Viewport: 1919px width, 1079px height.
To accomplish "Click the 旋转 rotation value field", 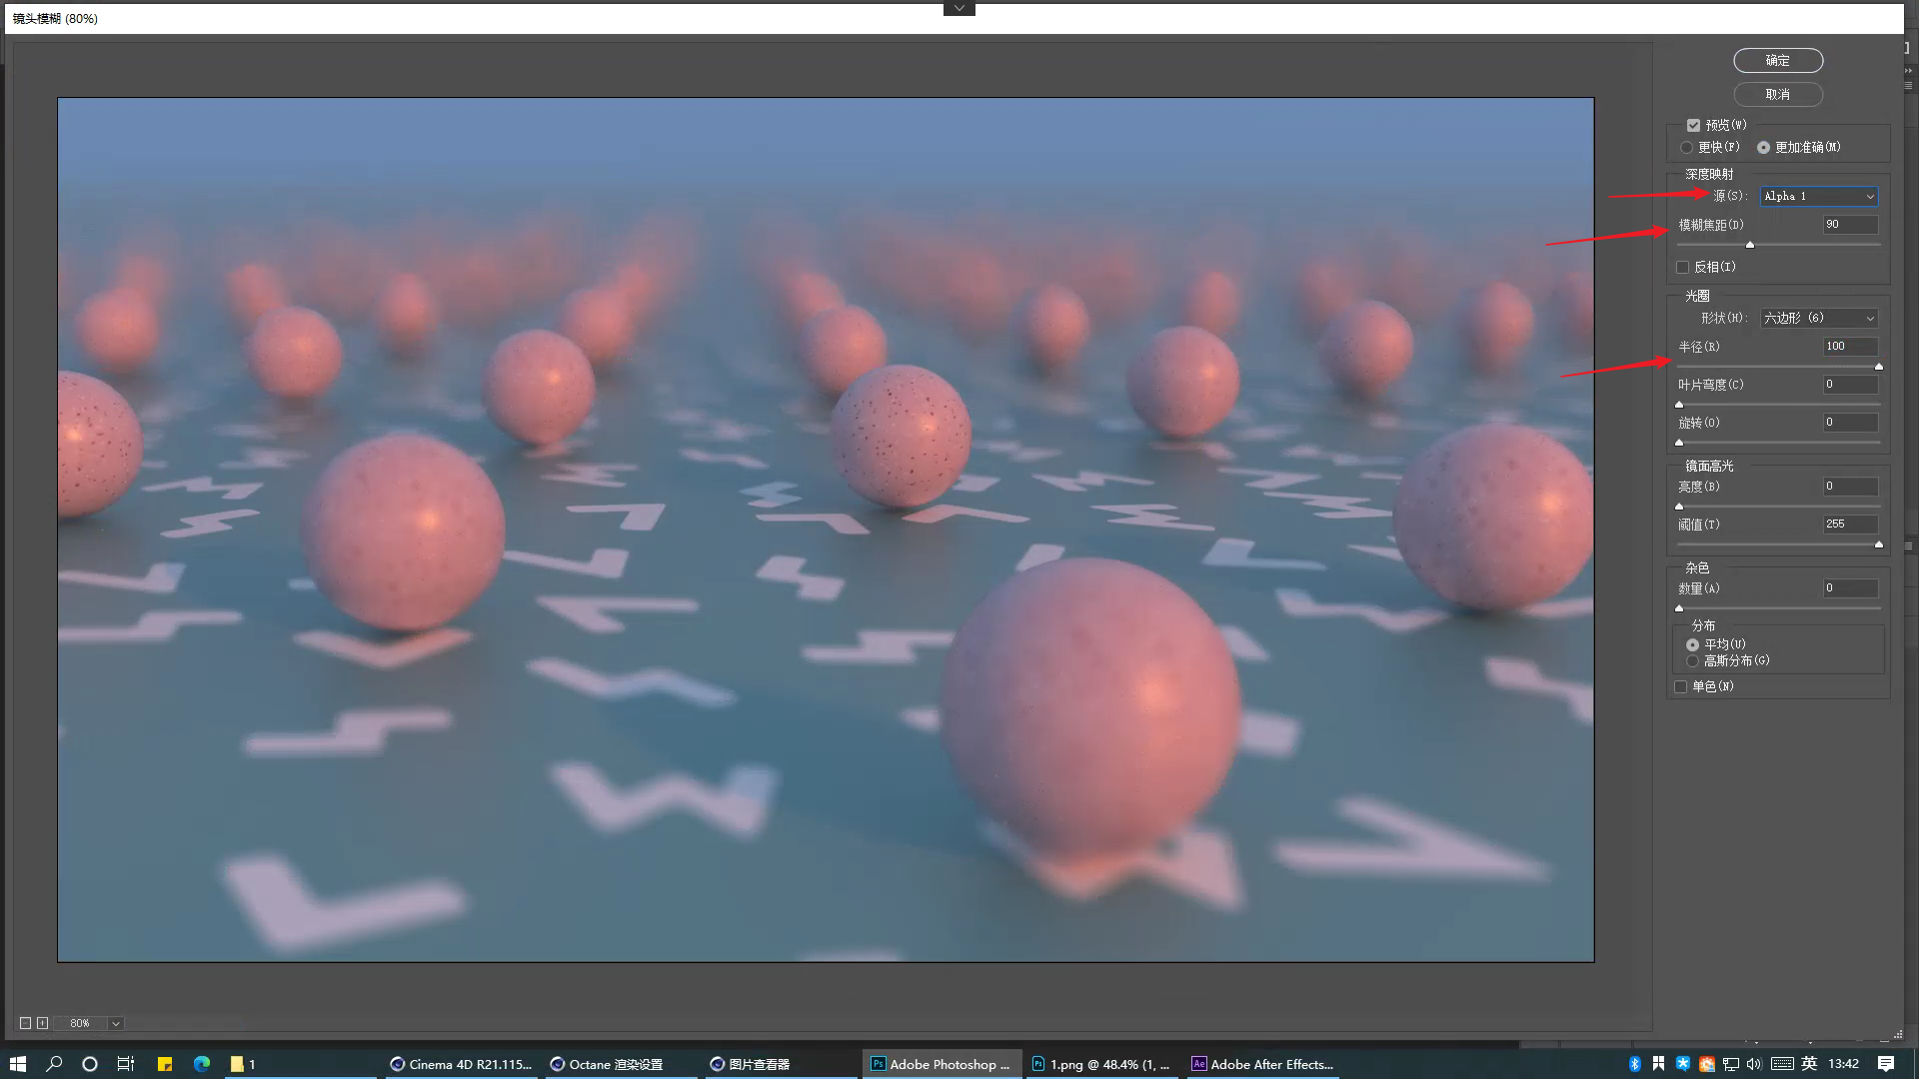I will click(1851, 423).
